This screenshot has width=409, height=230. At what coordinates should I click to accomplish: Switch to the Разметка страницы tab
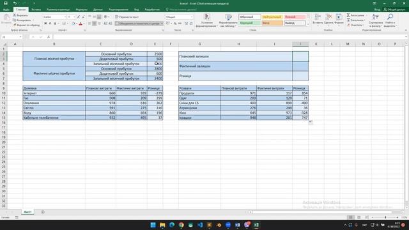point(58,10)
